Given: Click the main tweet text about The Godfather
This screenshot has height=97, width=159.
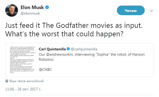Looking at the screenshot, I should click(x=74, y=29).
